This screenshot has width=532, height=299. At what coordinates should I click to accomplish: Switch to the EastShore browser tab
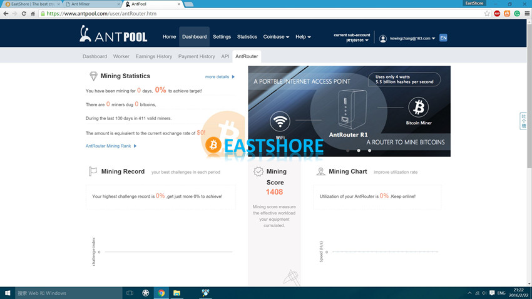[31, 4]
